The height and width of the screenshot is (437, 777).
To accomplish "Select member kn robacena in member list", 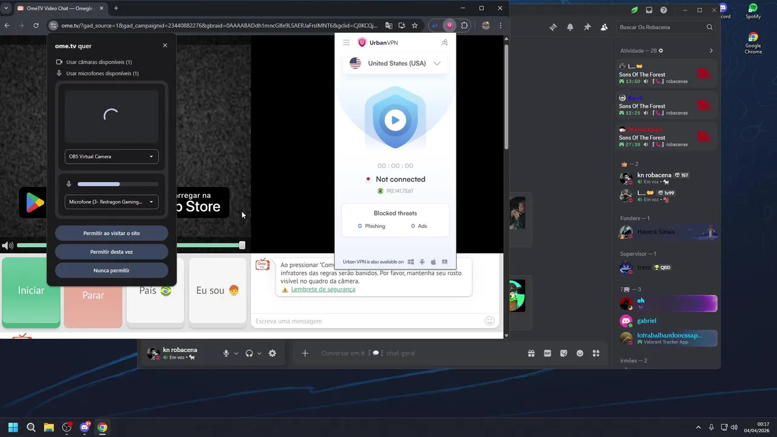I will [668, 178].
